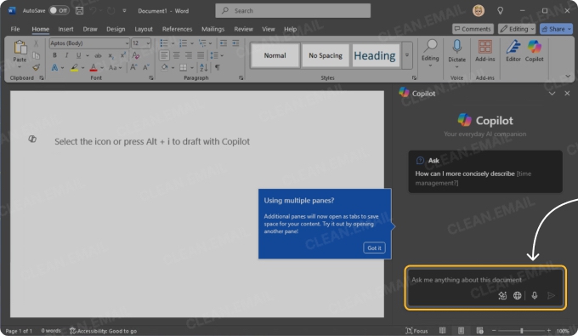
Task: Select the Format Painter brush
Action: (36, 67)
